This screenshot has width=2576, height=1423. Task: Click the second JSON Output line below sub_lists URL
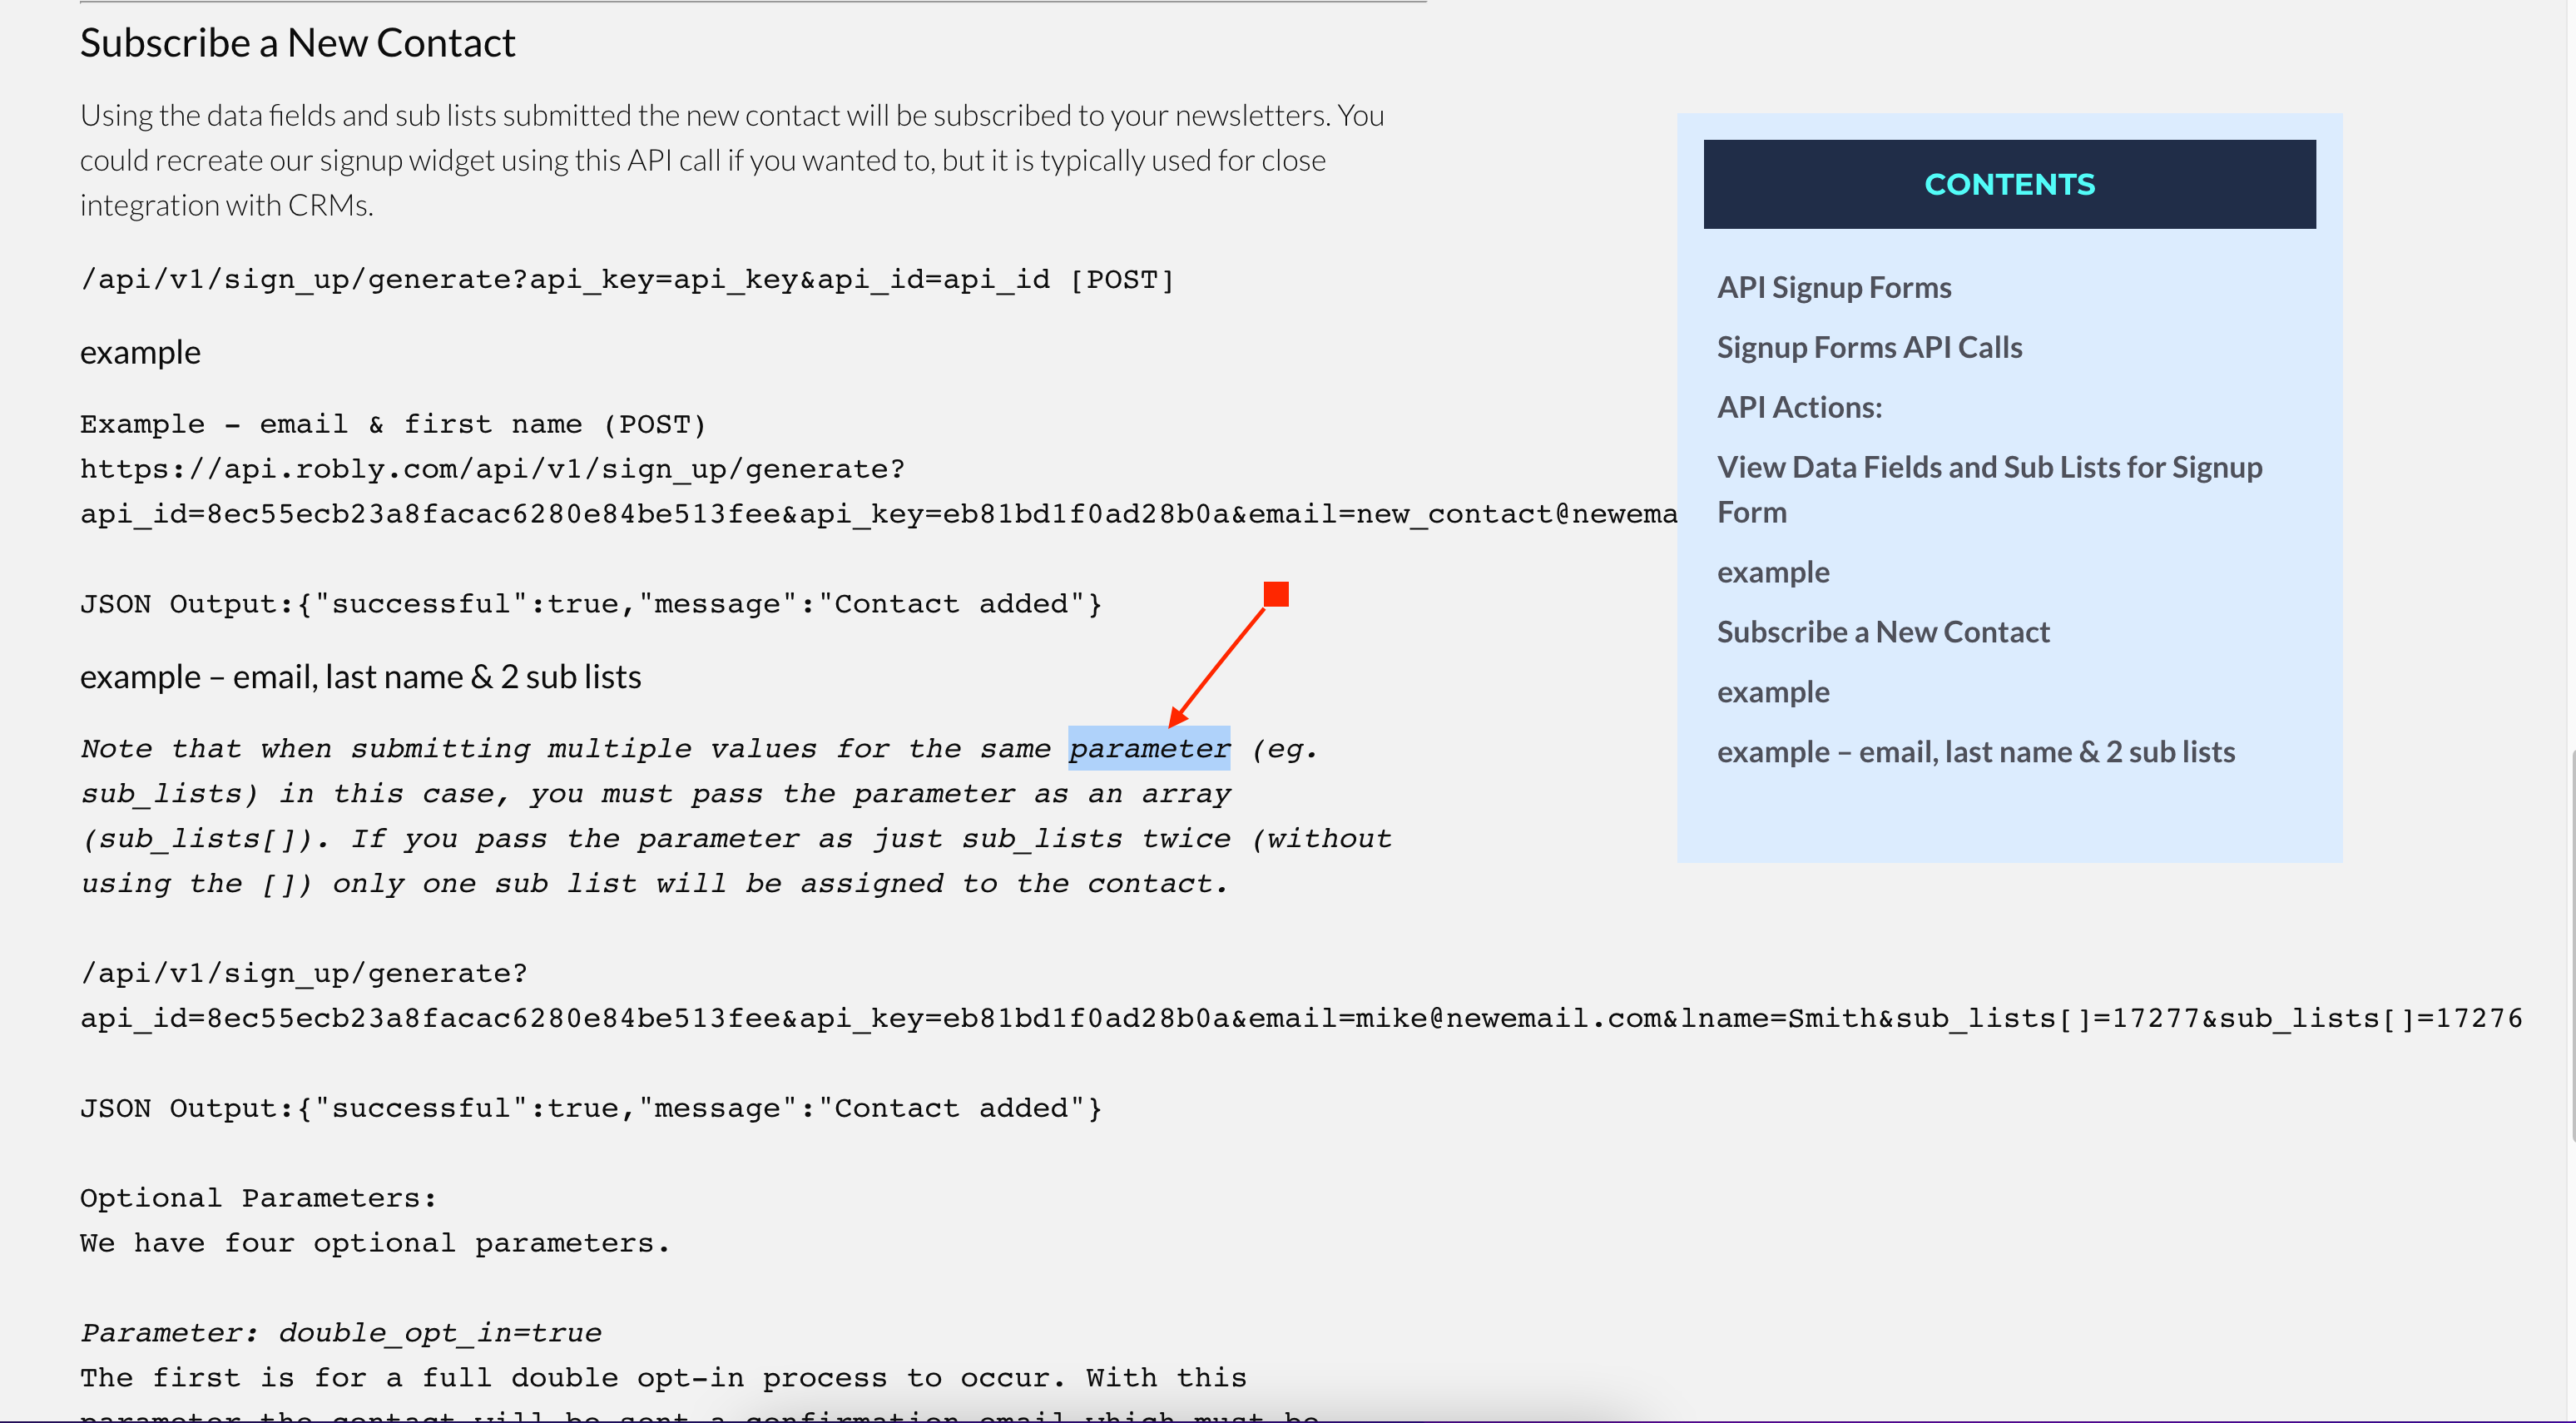590,1108
